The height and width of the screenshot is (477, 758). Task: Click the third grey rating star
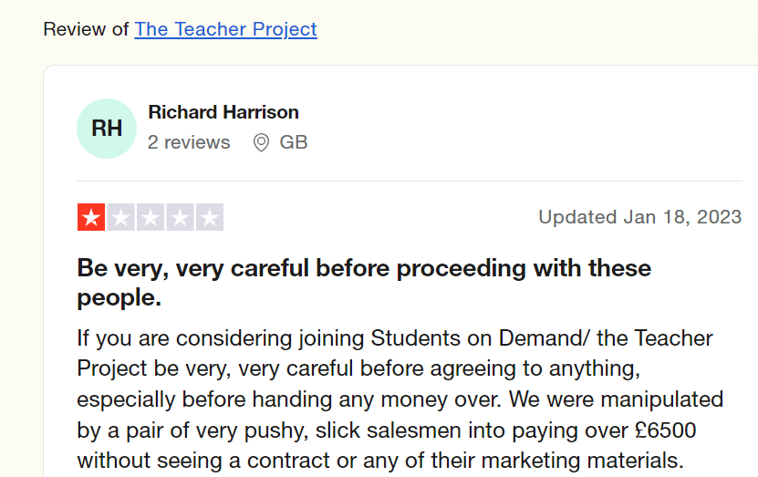click(151, 217)
